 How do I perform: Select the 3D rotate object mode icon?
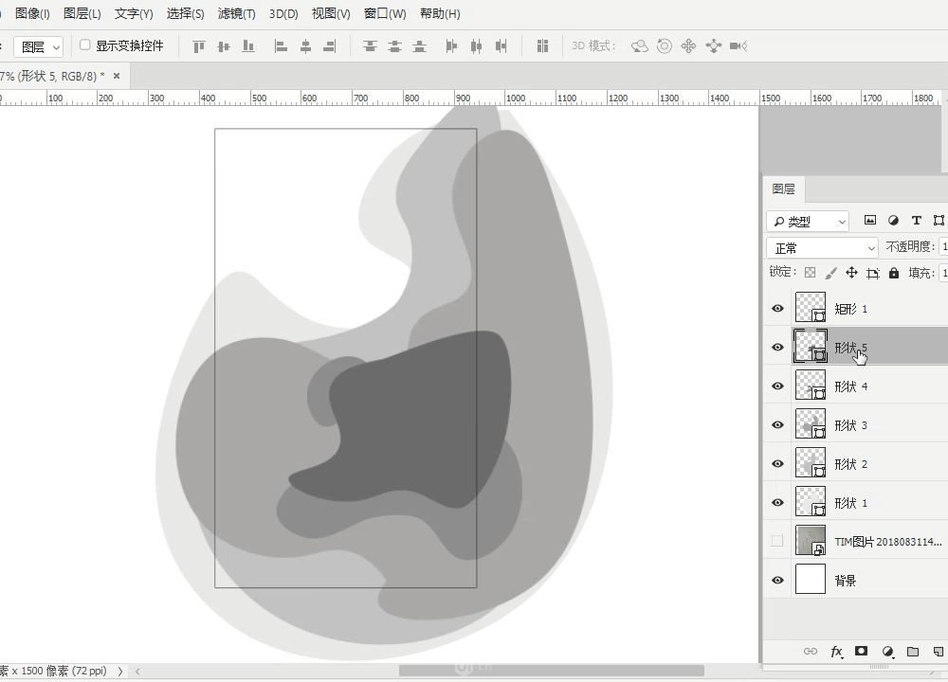(x=640, y=45)
